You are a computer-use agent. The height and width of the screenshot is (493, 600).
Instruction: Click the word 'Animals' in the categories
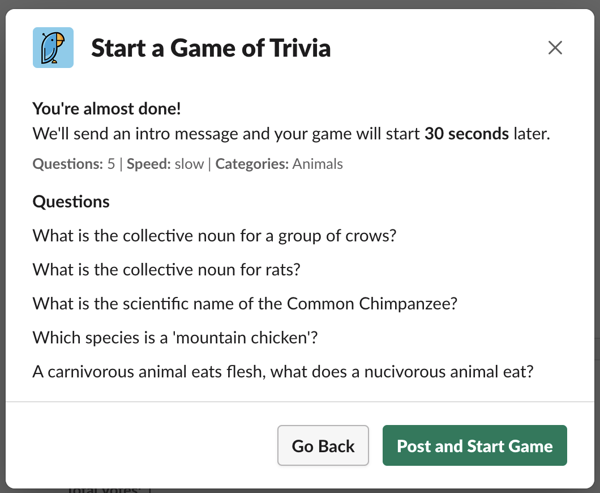coord(318,164)
